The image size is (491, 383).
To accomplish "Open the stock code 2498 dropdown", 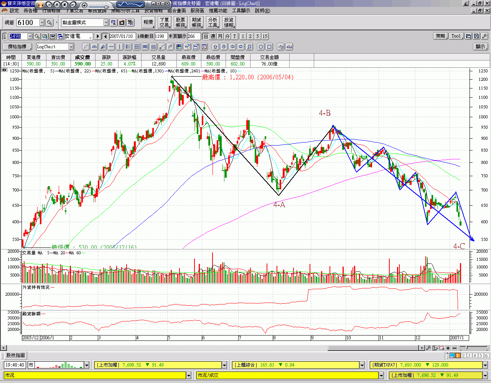I will click(30, 36).
